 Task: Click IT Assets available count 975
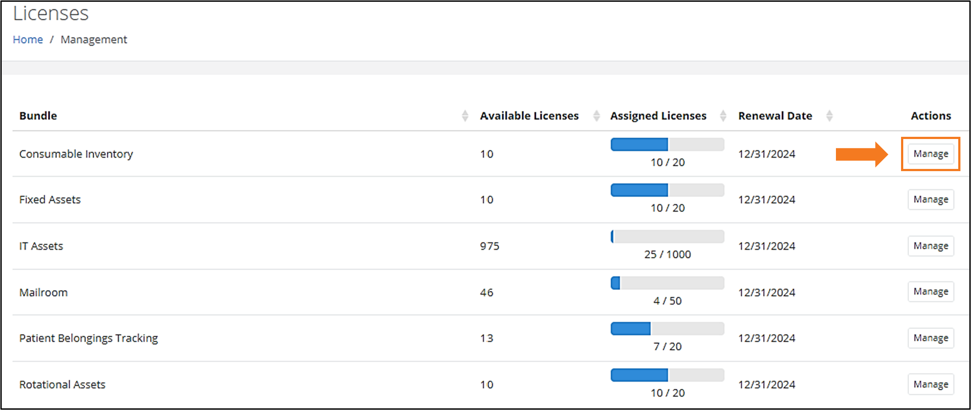[x=490, y=246]
